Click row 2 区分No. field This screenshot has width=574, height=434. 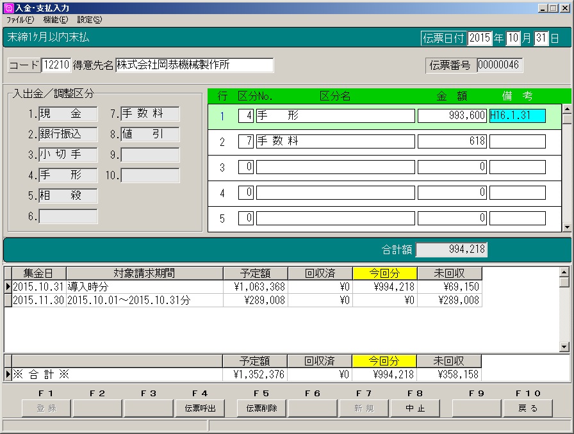click(x=245, y=141)
